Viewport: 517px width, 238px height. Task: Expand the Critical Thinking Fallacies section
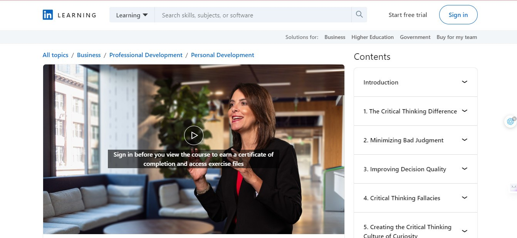(415, 198)
